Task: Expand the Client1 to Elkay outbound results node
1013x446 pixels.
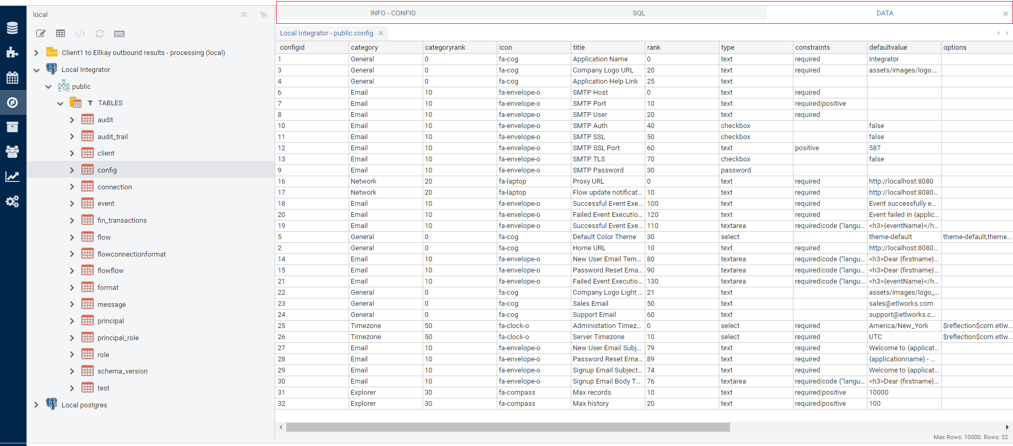Action: point(36,52)
